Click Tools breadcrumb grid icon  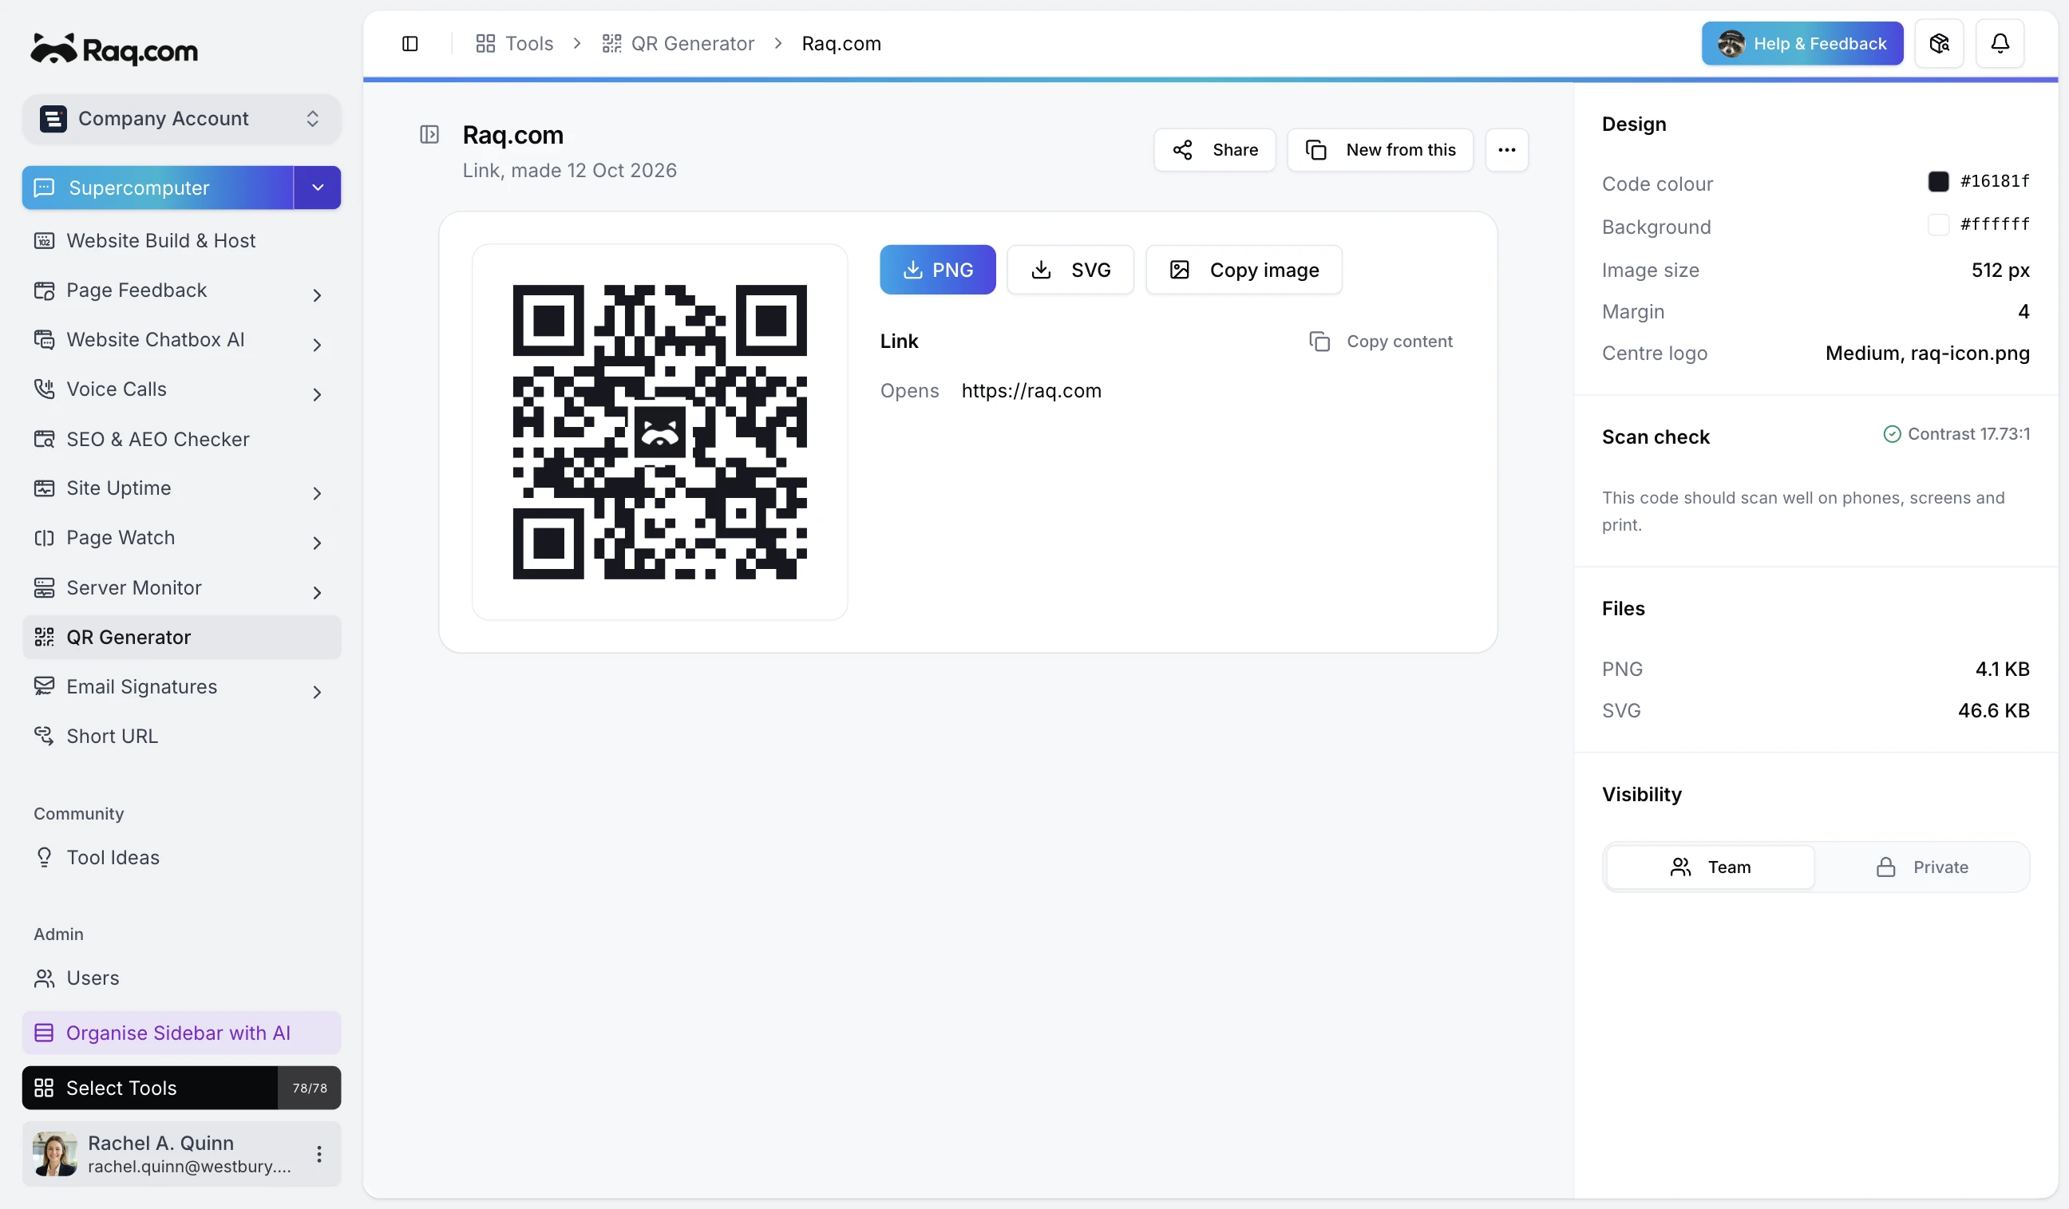coord(485,44)
